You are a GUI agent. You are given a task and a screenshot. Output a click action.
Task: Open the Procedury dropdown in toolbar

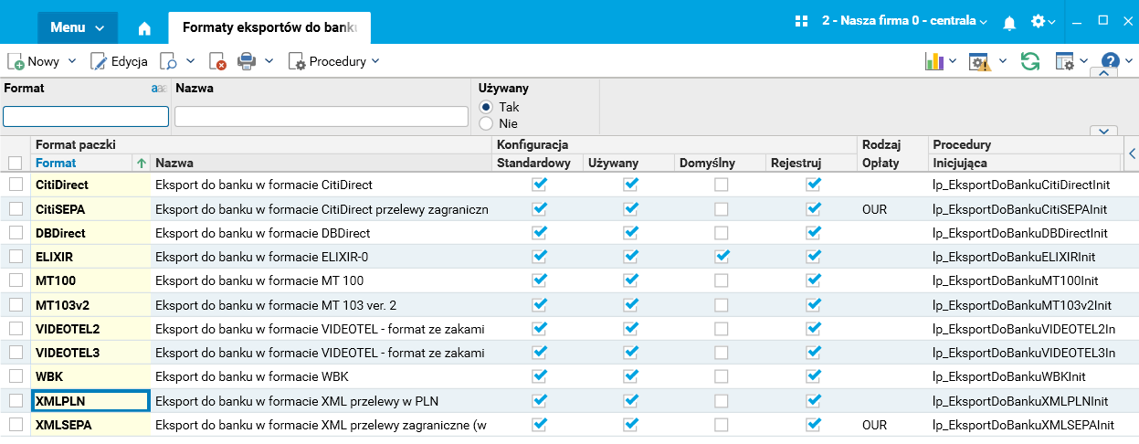(x=334, y=62)
